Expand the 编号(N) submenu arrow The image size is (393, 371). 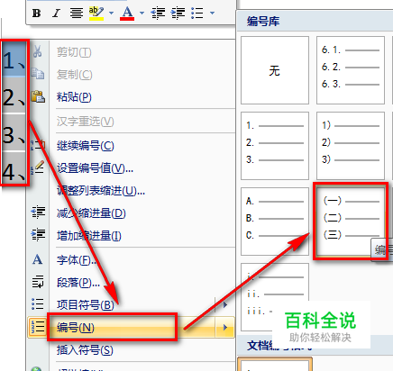pyautogui.click(x=225, y=328)
